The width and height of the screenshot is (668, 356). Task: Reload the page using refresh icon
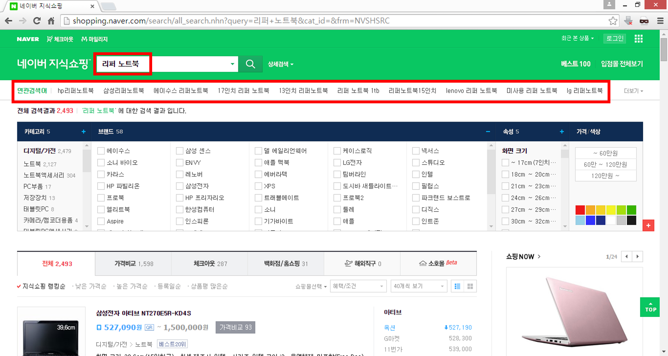coord(37,21)
